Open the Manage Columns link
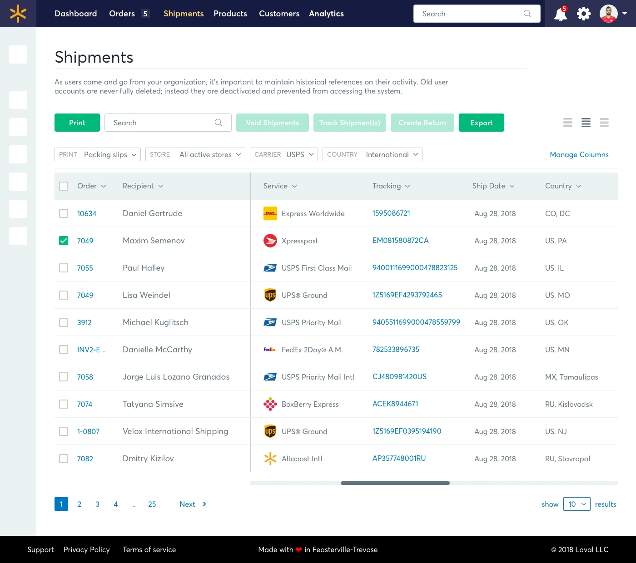636x563 pixels. 579,154
